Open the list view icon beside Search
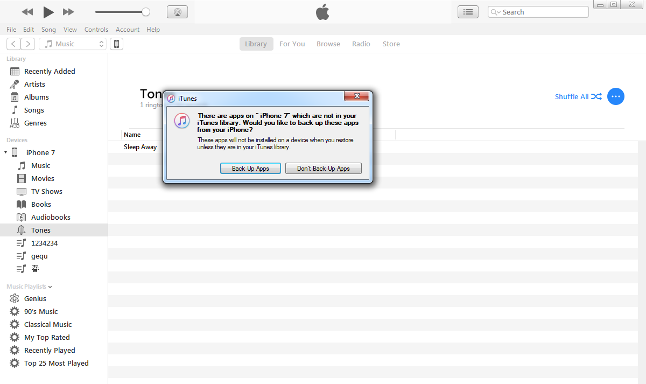Image resolution: width=646 pixels, height=384 pixels. tap(468, 12)
